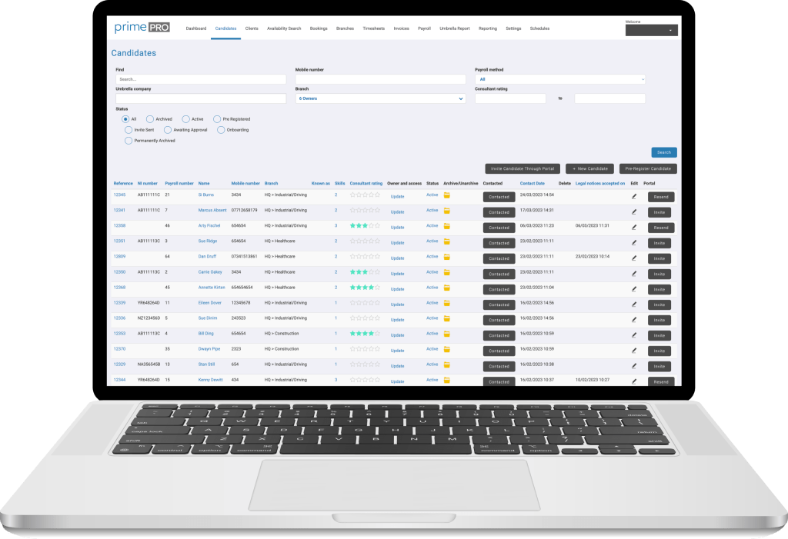Click the archive folder icon for Marcus Absent
The width and height of the screenshot is (788, 539).
click(x=447, y=211)
